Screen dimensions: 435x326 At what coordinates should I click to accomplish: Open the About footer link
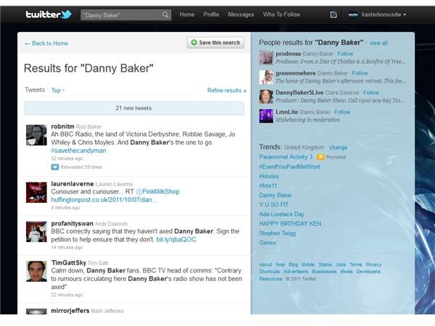pyautogui.click(x=266, y=264)
